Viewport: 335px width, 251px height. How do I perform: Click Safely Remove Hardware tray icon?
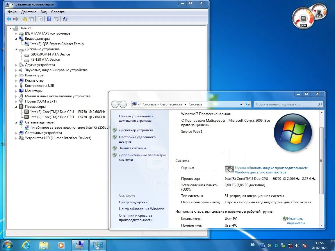pyautogui.click(x=283, y=245)
